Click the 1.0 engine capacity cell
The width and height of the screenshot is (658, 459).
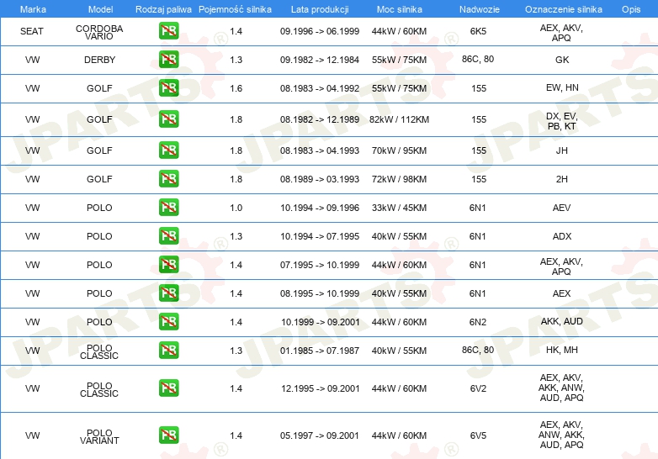(x=236, y=208)
